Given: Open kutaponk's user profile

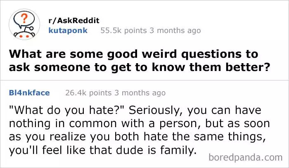Looking at the screenshot, I should tap(68, 31).
